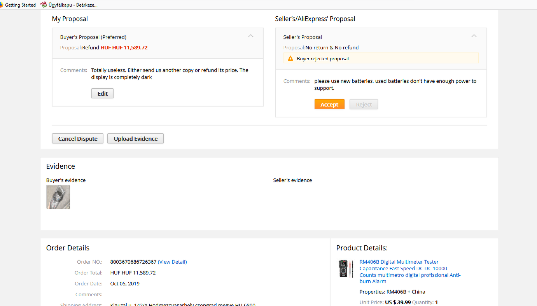Click the US $ 39.99 unit price
537x306 pixels.
[x=398, y=303]
